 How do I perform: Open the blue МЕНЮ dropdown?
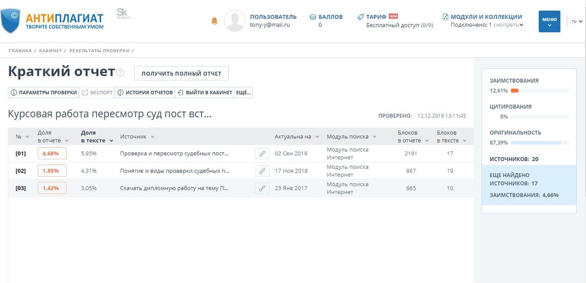pyautogui.click(x=549, y=21)
